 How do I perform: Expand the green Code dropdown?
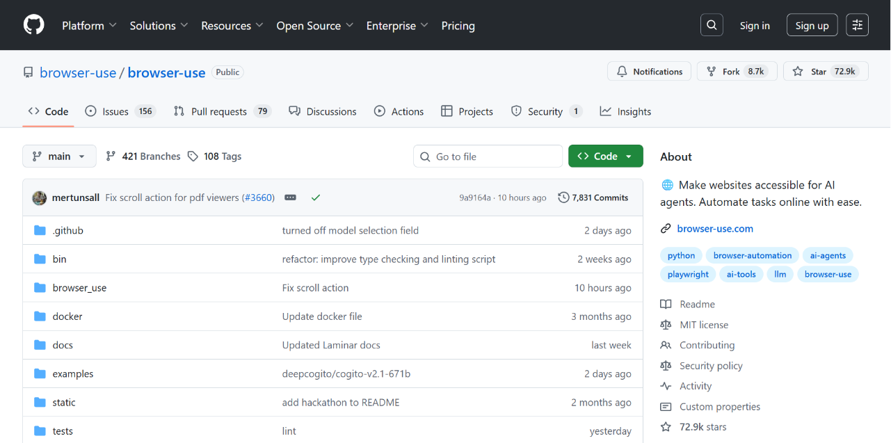605,156
